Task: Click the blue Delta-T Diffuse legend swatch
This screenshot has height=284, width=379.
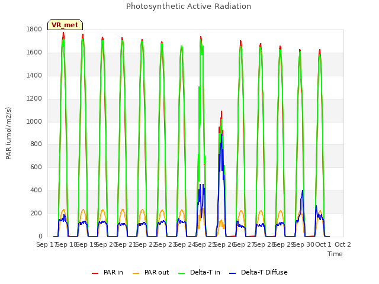Action: (x=232, y=273)
